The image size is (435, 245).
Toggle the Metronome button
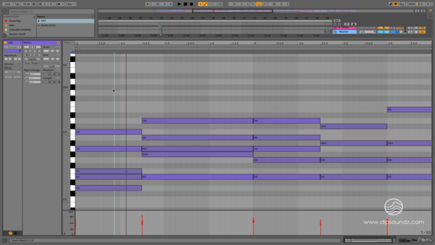click(x=58, y=4)
